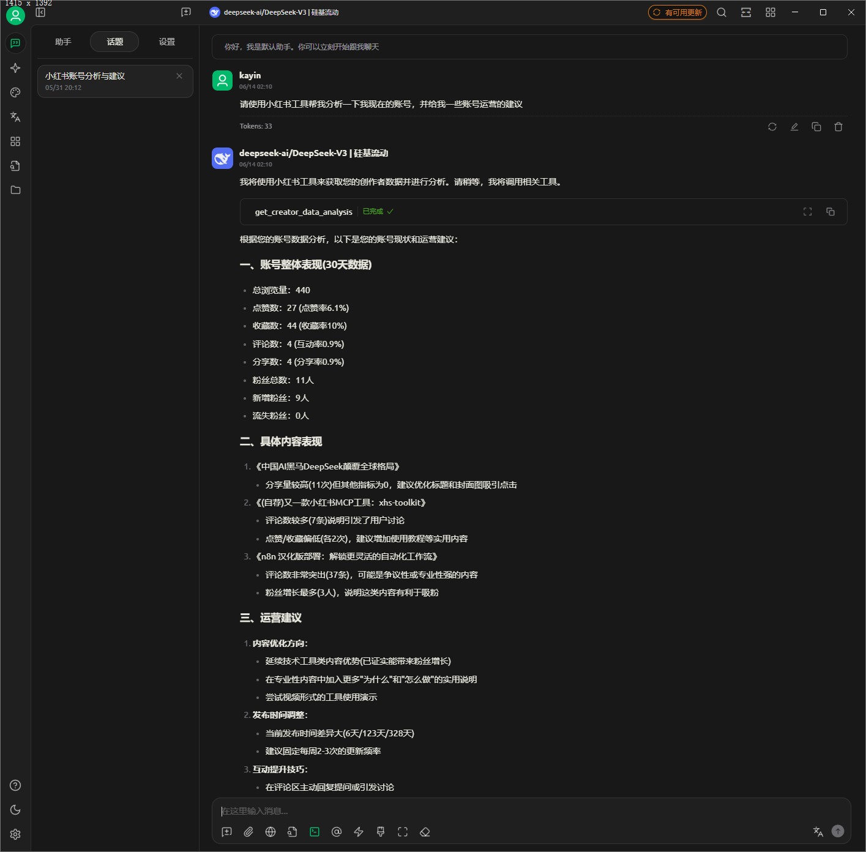The image size is (866, 852).
Task: Open the paintings palette icon
Action: 15,92
